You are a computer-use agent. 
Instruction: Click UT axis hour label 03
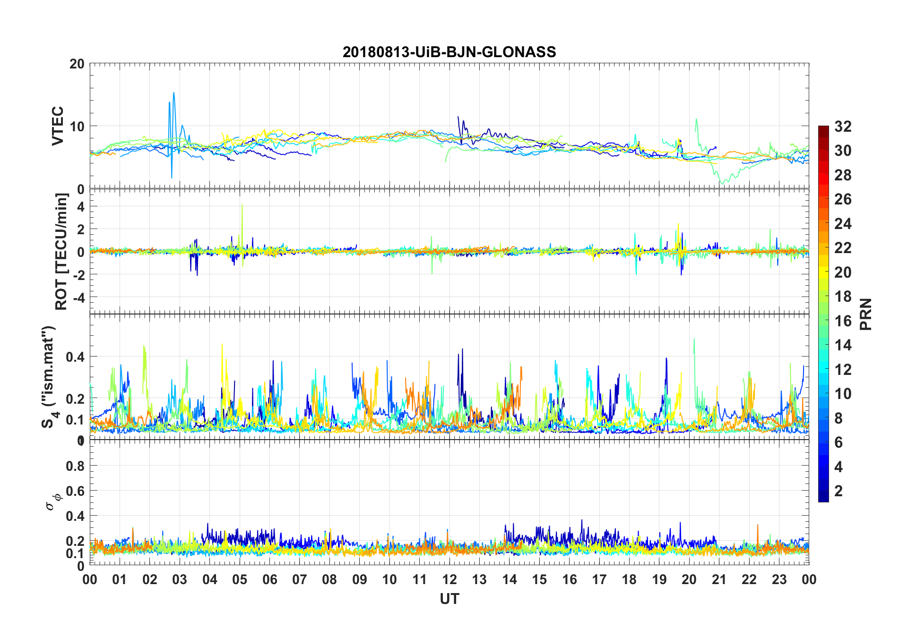pyautogui.click(x=180, y=579)
